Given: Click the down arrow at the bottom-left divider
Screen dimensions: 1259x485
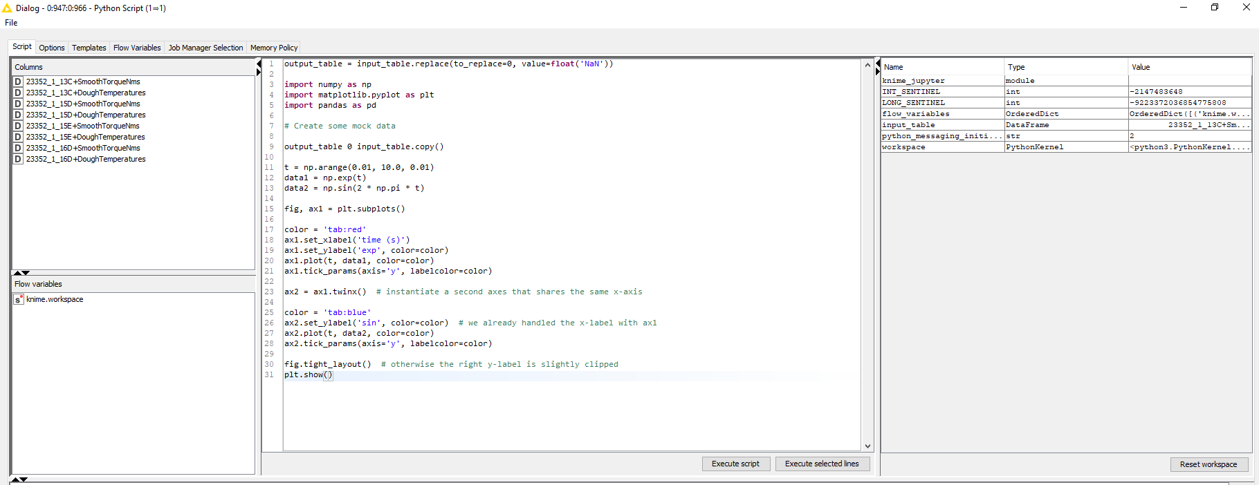Looking at the screenshot, I should click(x=24, y=479).
